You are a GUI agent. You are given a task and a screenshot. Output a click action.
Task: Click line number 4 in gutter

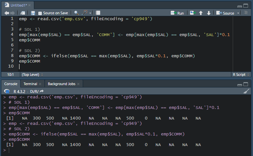tap(12, 34)
